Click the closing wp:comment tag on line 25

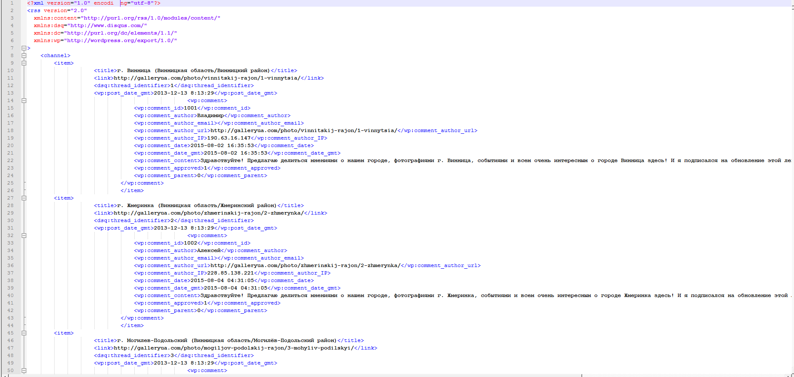(x=142, y=183)
